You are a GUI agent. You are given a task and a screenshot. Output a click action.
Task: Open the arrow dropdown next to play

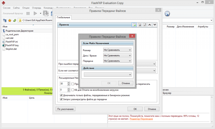click(40, 13)
